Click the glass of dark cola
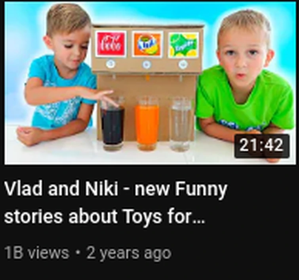Image resolution: width=299 pixels, height=280 pixels. point(112,123)
